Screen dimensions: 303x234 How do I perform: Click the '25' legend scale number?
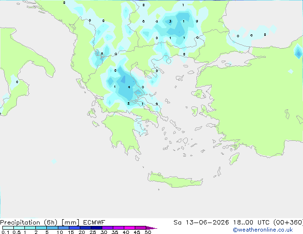pos(93,232)
